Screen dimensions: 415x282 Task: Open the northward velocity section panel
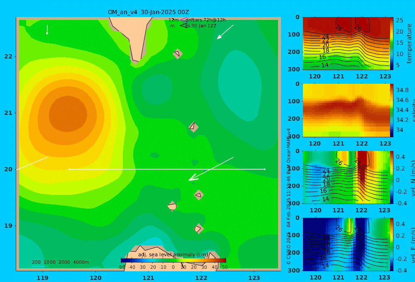[346, 177]
